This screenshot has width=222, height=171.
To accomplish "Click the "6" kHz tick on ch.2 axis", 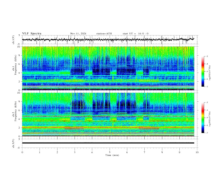I will tap(20, 110).
